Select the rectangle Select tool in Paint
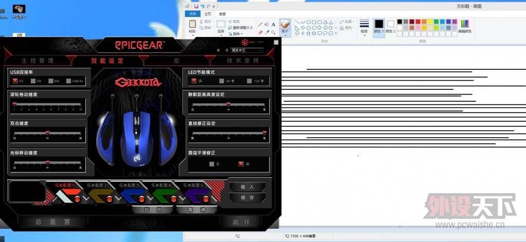526x242 pixels. (x=221, y=24)
